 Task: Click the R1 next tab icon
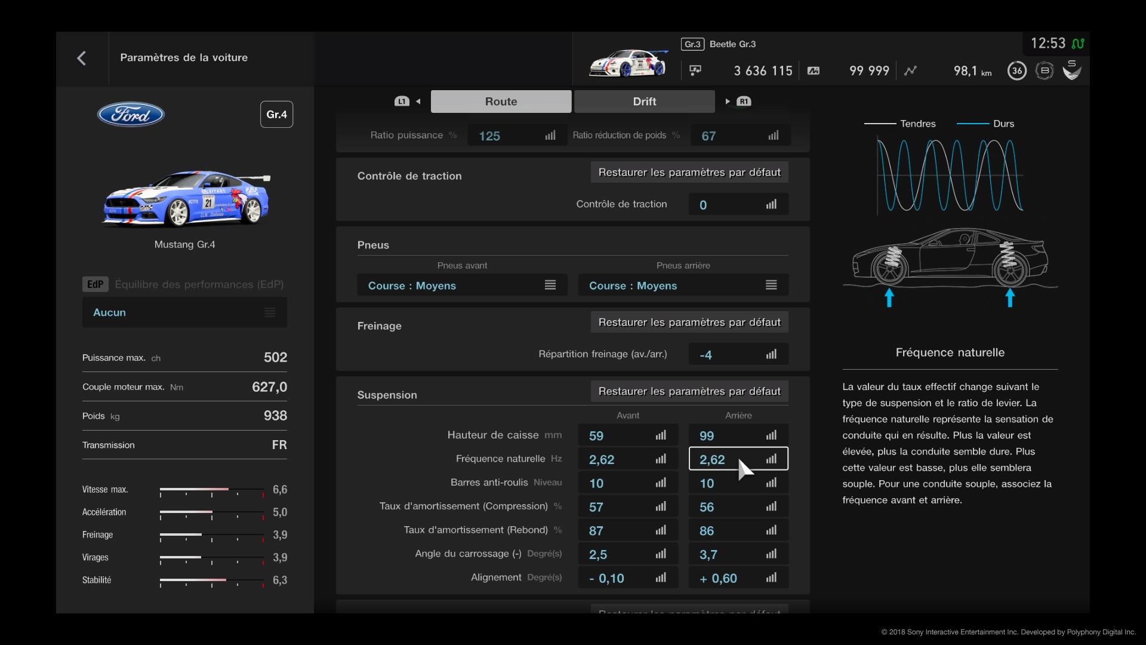pyautogui.click(x=744, y=102)
